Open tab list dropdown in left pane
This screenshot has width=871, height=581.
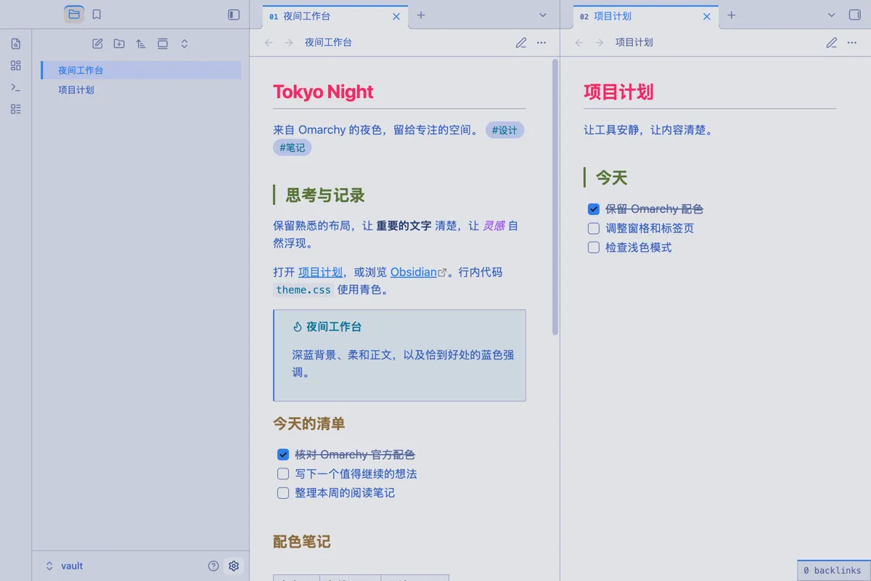tap(543, 15)
